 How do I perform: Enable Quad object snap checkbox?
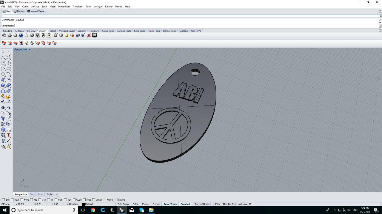pos(74,200)
